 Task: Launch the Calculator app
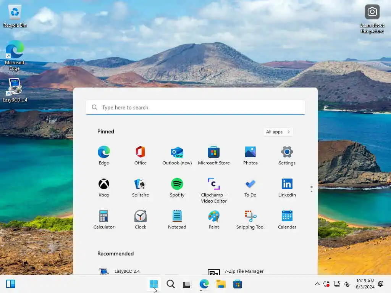click(x=104, y=220)
